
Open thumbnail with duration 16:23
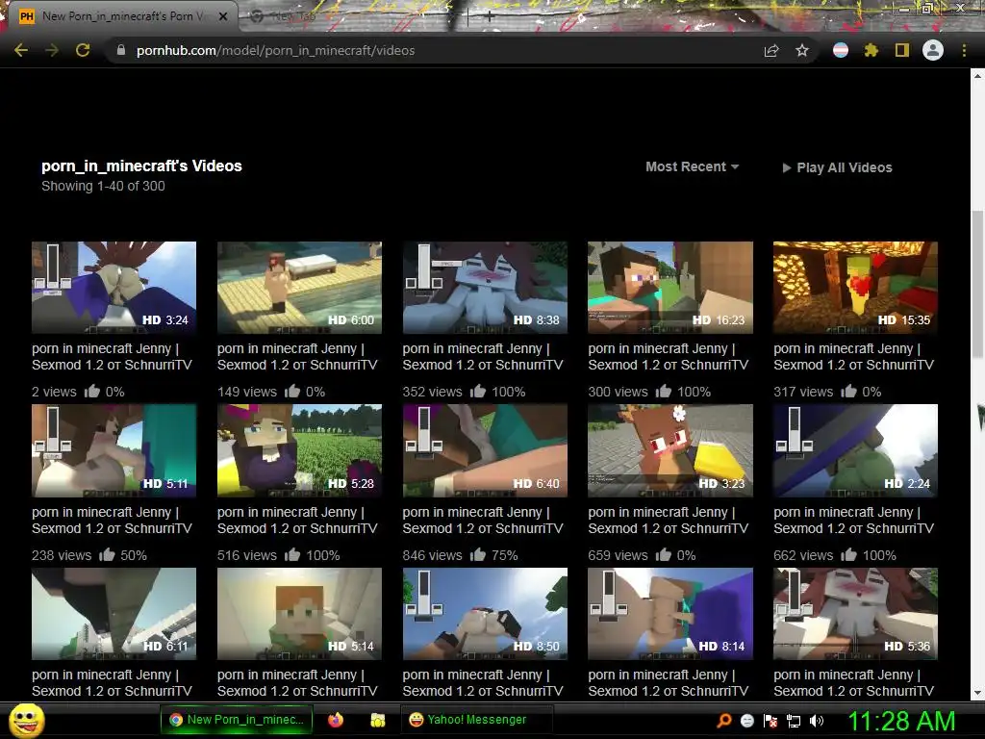[670, 288]
